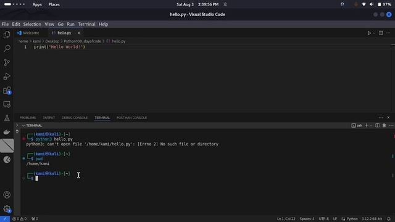
Task: Open notifications bell in status bar
Action: click(389, 219)
